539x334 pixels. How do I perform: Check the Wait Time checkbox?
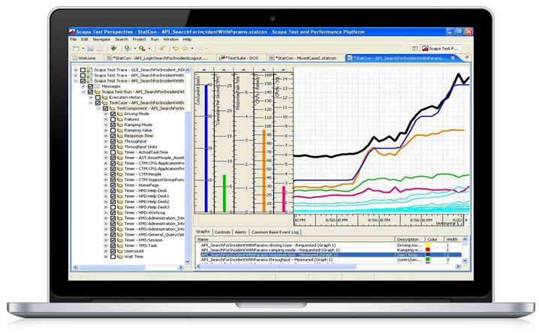pyautogui.click(x=113, y=257)
